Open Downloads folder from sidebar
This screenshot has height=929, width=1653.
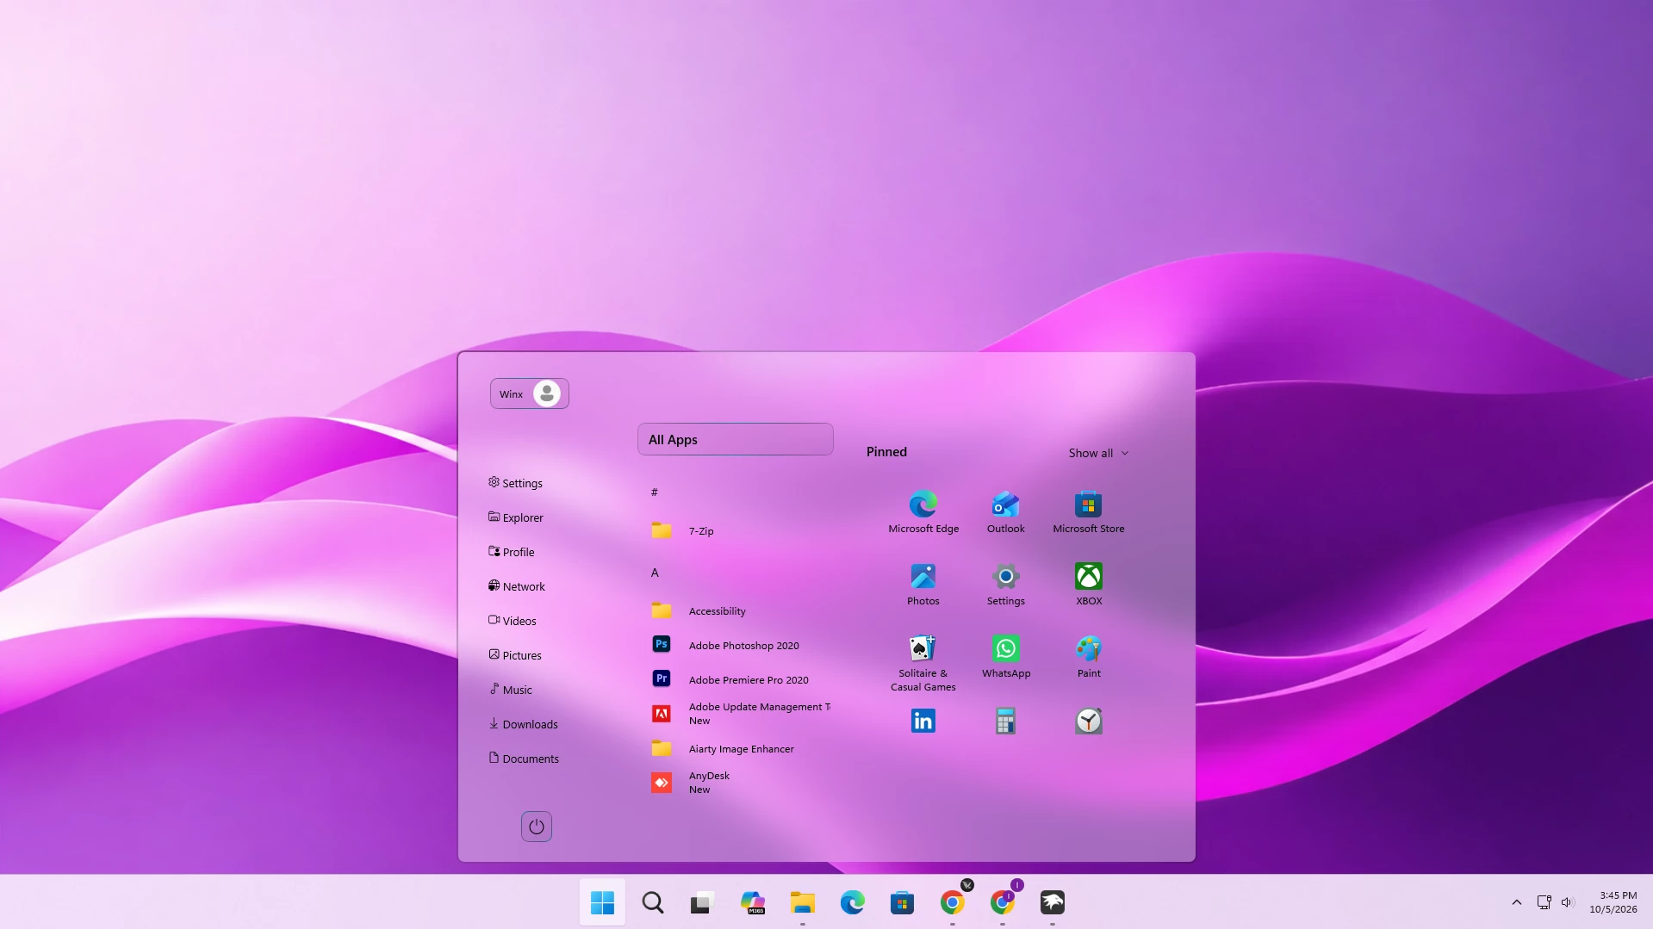pyautogui.click(x=523, y=724)
